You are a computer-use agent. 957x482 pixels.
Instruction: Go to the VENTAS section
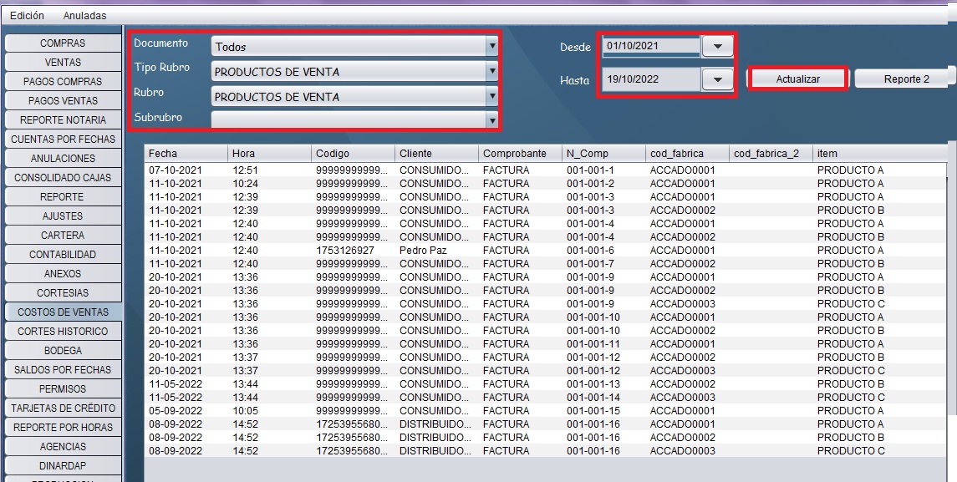coord(63,62)
